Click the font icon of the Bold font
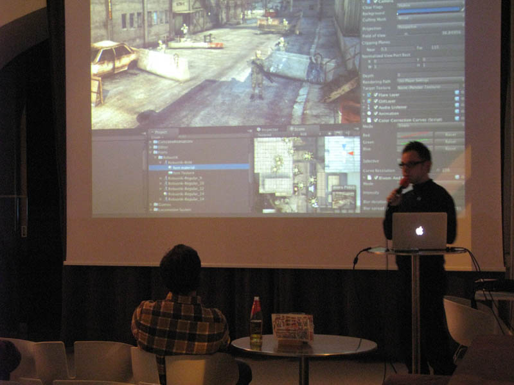The width and height of the screenshot is (514, 385). [166, 162]
